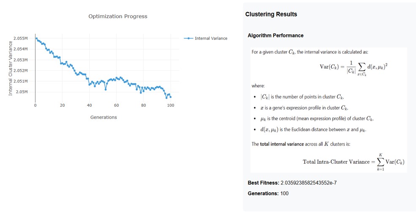Viewport: 416px width, 213px height.
Task: Click the first data point of the line
Action: click(37, 39)
